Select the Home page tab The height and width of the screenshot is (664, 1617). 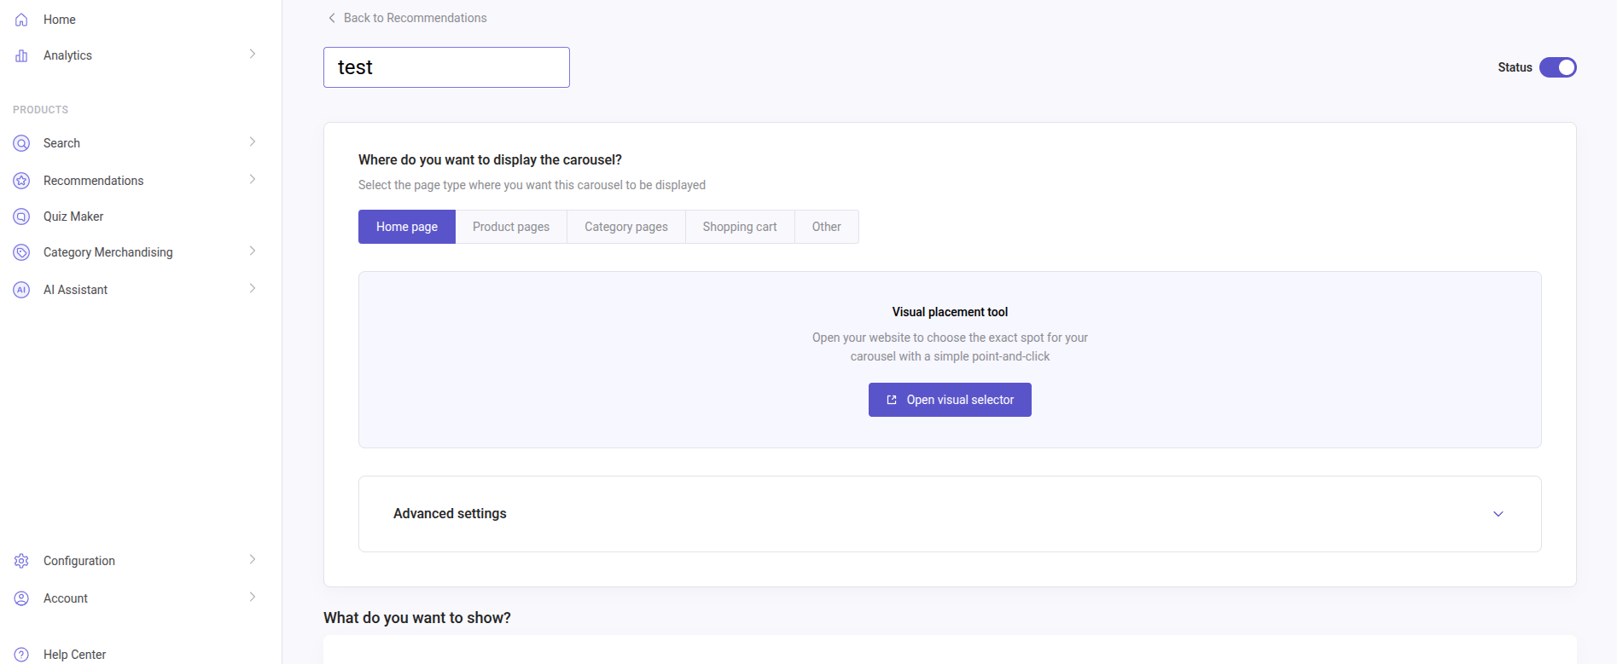pos(407,227)
